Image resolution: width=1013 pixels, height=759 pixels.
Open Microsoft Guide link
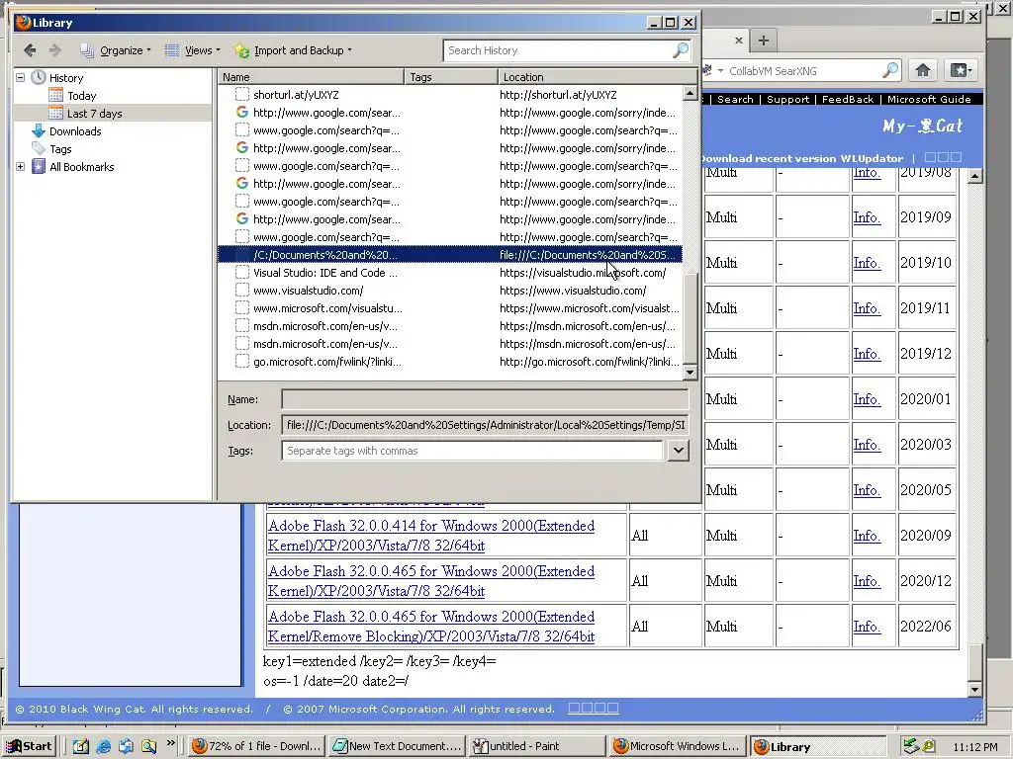929,100
